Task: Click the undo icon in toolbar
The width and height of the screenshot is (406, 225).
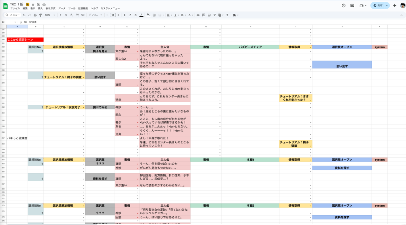Action: 24,15
